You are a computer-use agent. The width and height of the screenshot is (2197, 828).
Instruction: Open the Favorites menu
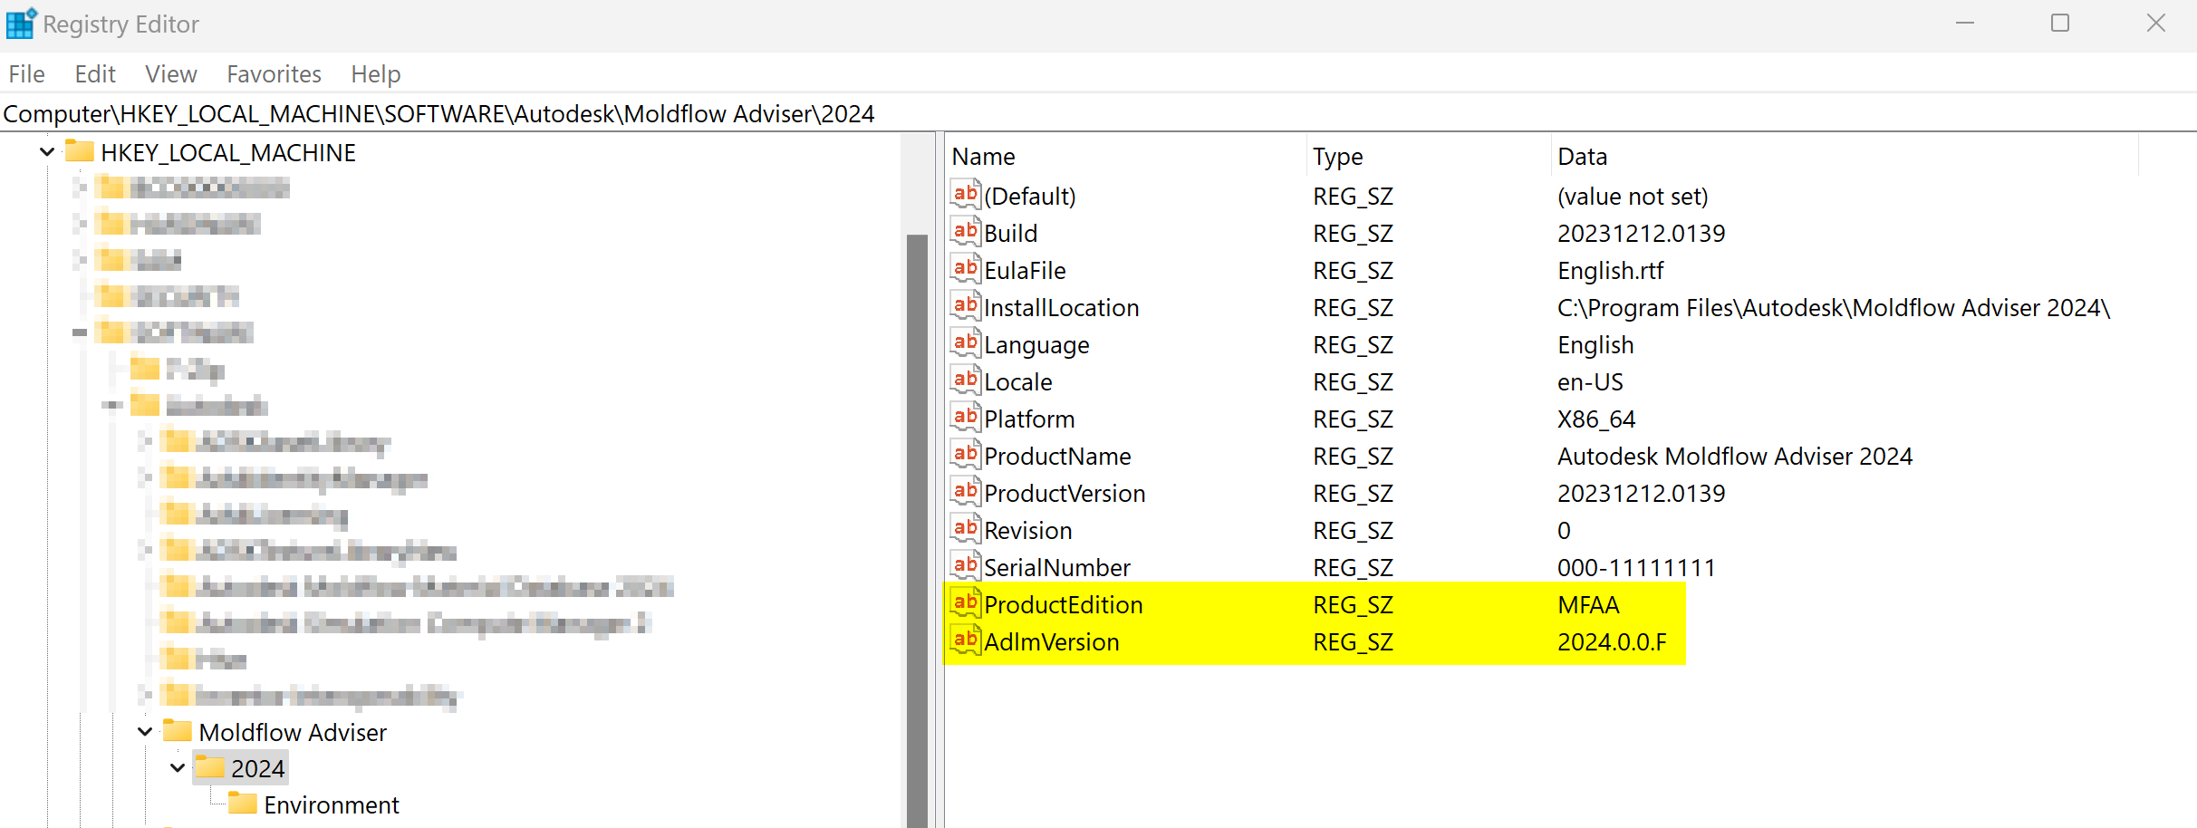coord(274,74)
